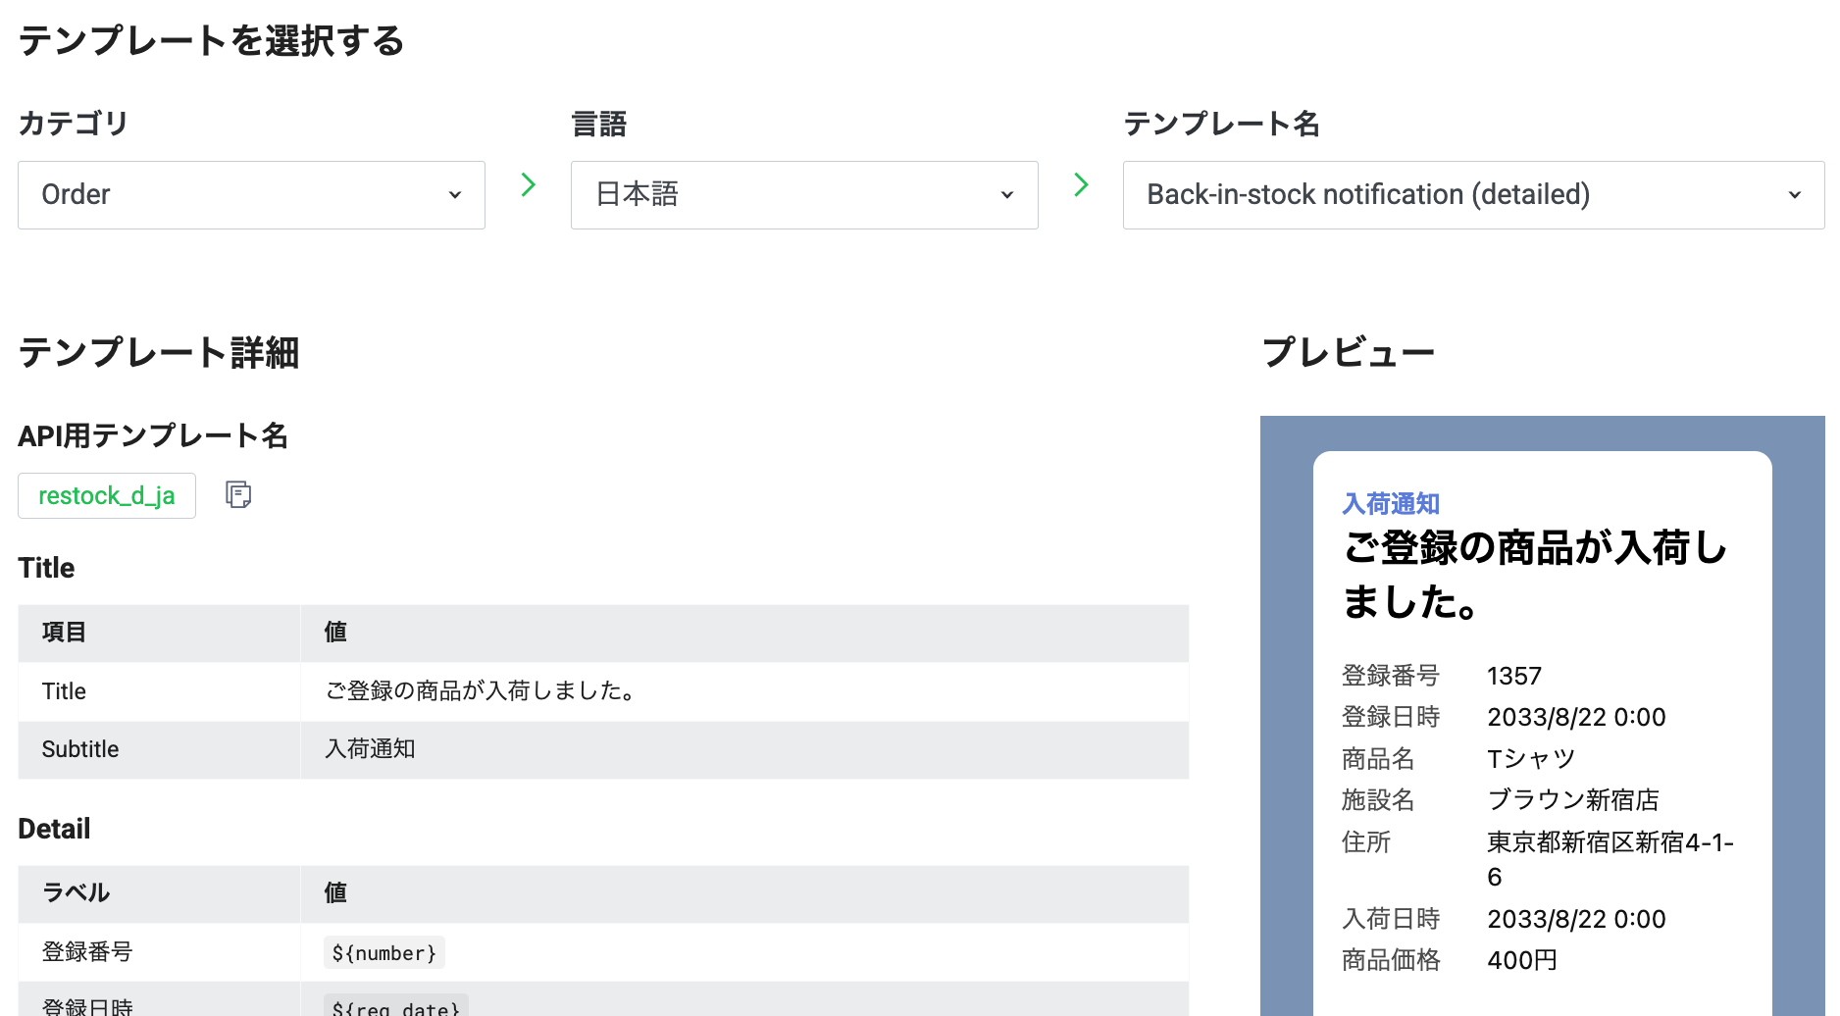This screenshot has width=1840, height=1016.
Task: Click the chevron on the 日本語 dropdown
Action: [x=1007, y=194]
